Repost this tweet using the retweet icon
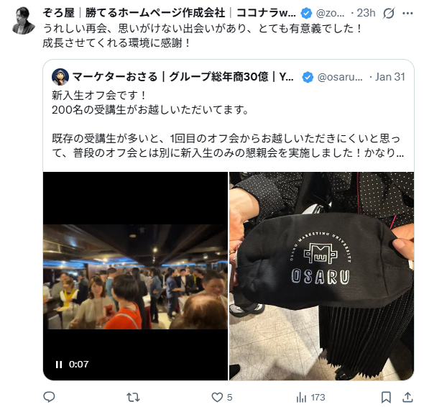This screenshot has height=407, width=424. point(133,397)
